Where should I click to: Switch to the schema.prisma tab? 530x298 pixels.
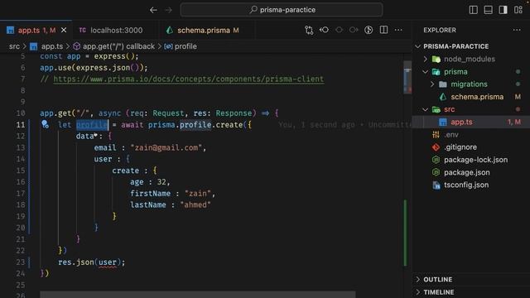[x=208, y=30]
